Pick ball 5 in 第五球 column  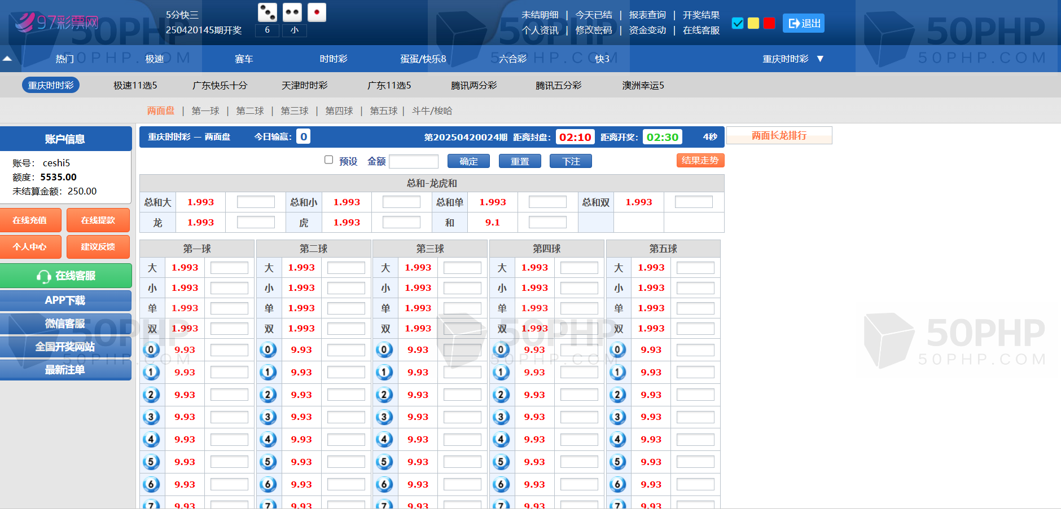[617, 462]
